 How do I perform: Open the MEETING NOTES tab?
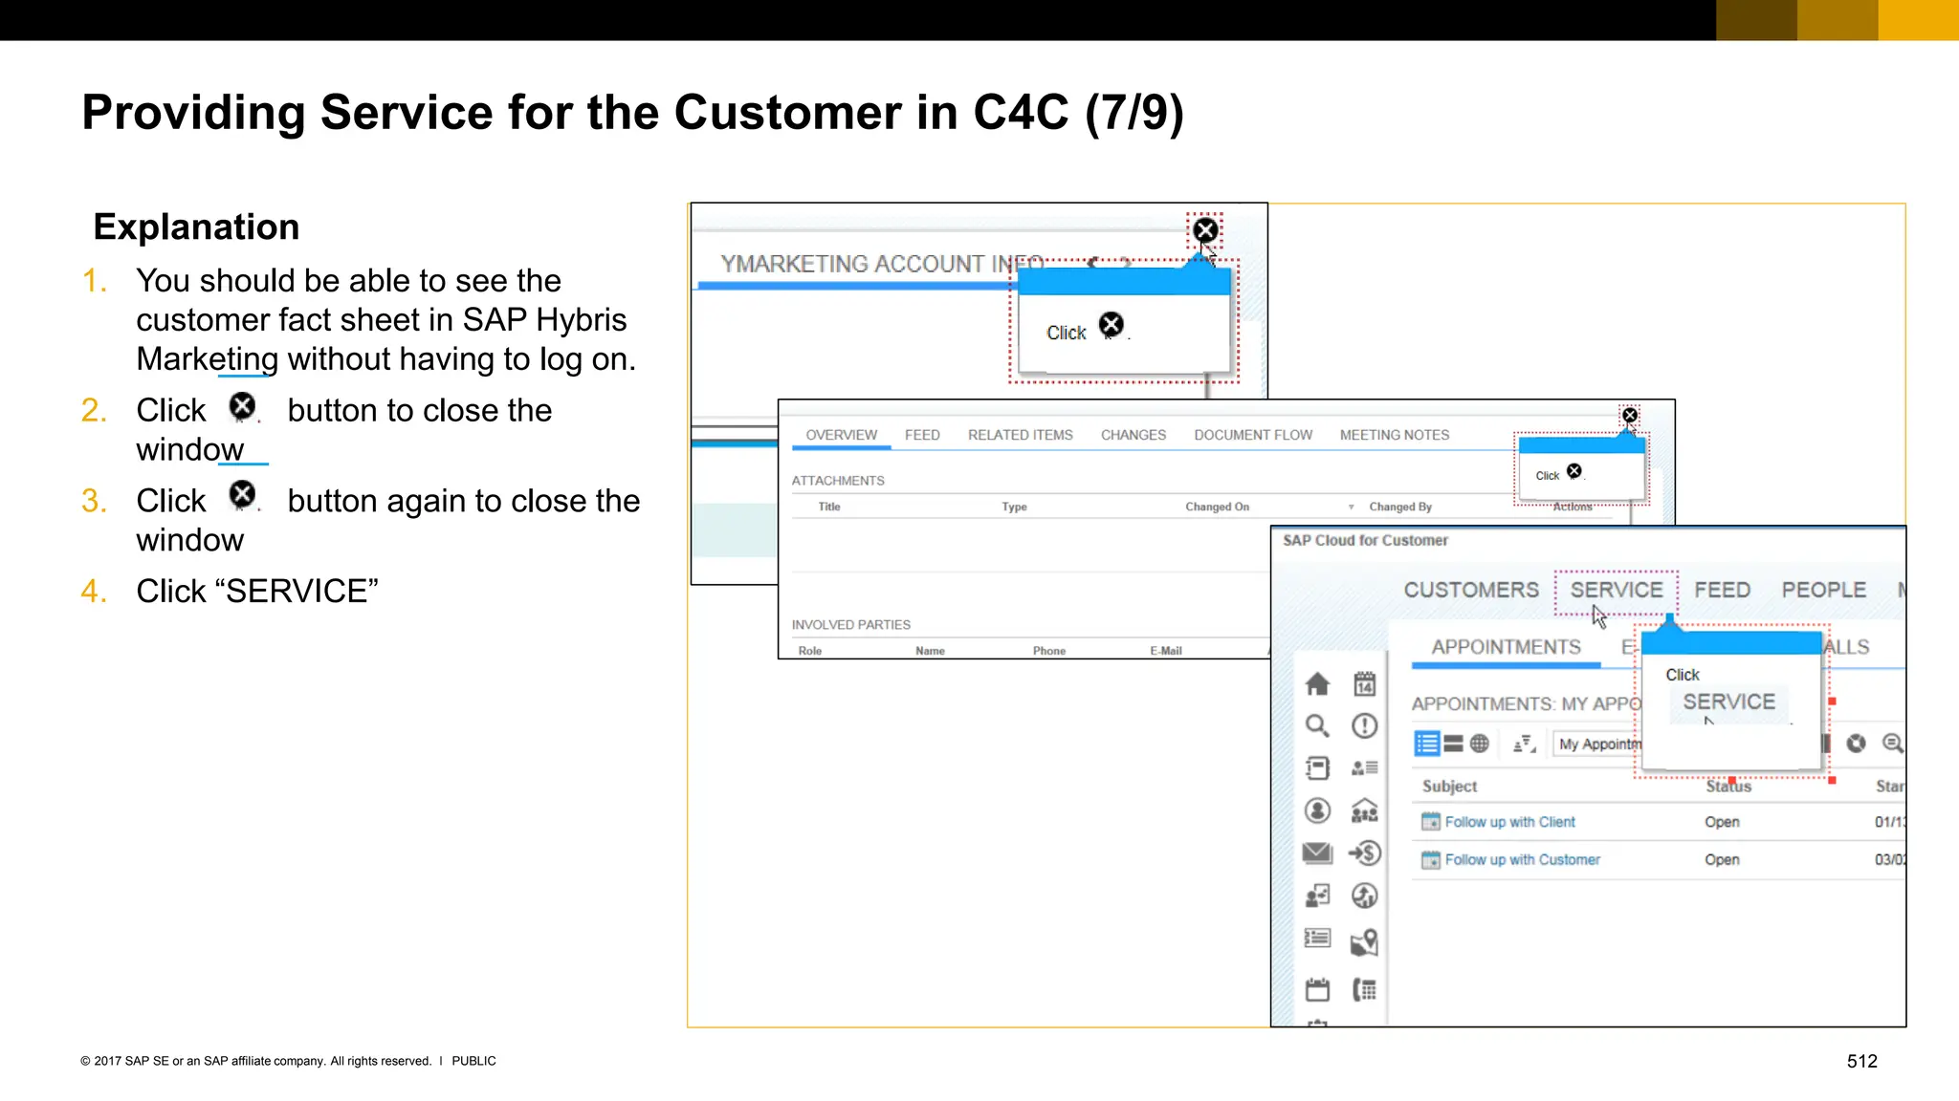click(1394, 435)
